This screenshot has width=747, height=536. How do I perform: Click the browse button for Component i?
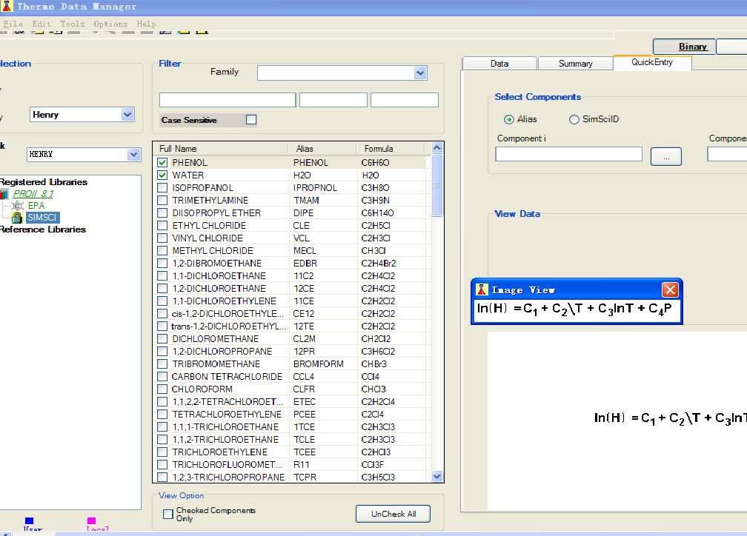(x=665, y=157)
